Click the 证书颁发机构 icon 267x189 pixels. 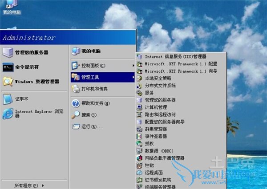(x=139, y=180)
